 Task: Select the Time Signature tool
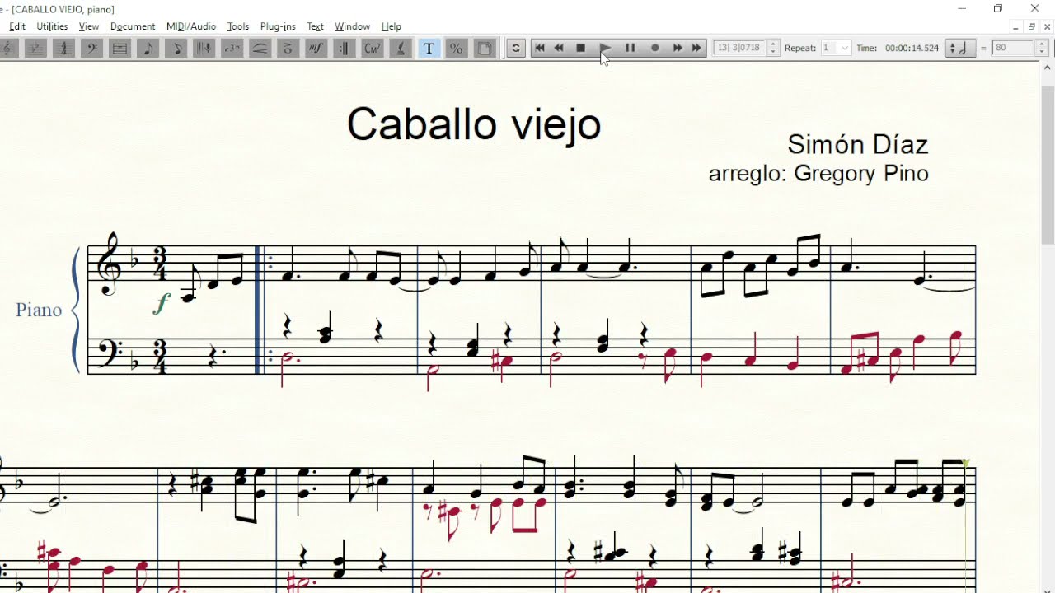(63, 49)
